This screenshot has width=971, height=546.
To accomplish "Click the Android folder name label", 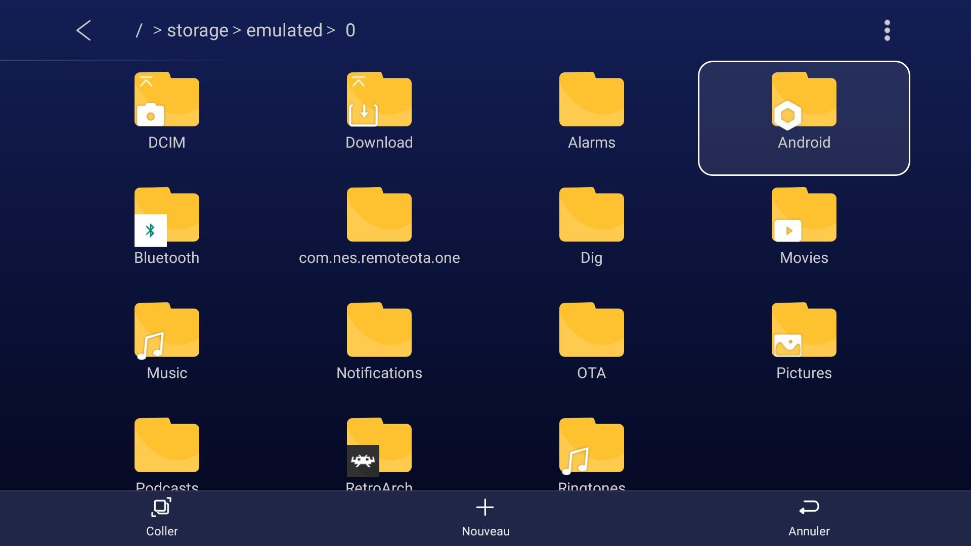I will tap(804, 143).
